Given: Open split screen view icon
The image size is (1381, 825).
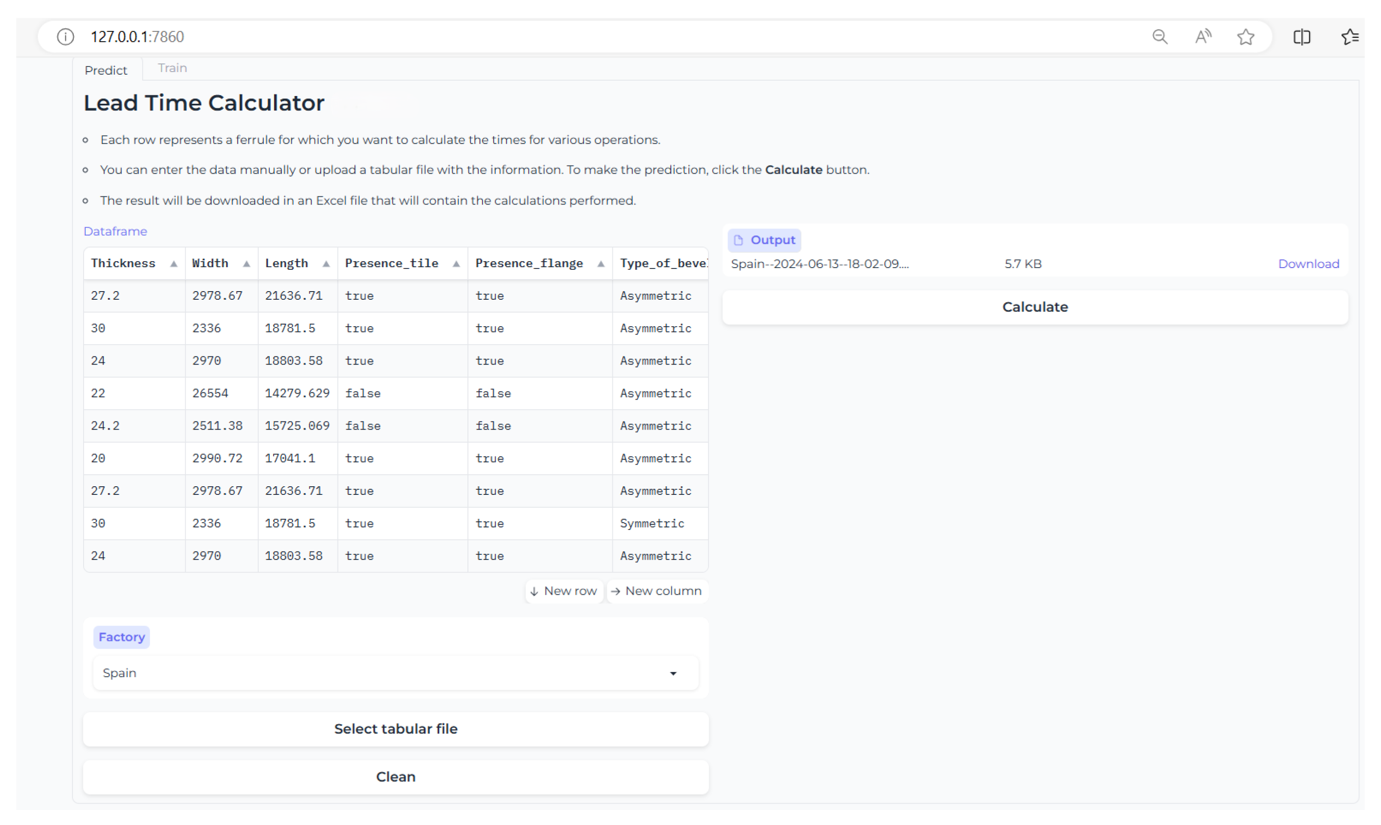Looking at the screenshot, I should click(x=1301, y=37).
